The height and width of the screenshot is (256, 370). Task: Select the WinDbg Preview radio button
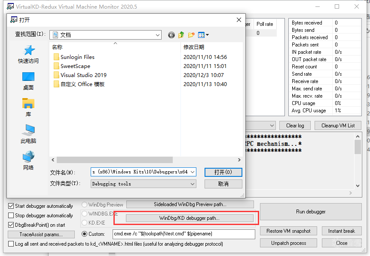coord(84,204)
